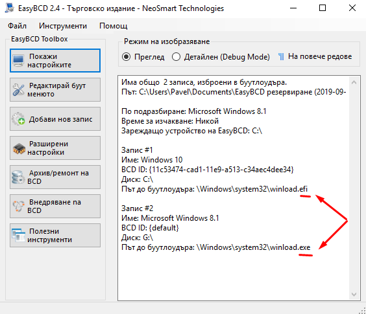
Task: Click the scrollbar down arrow in text pane
Action: click(x=354, y=294)
